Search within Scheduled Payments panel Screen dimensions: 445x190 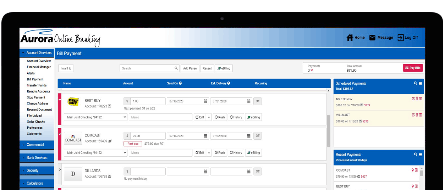click(416, 83)
